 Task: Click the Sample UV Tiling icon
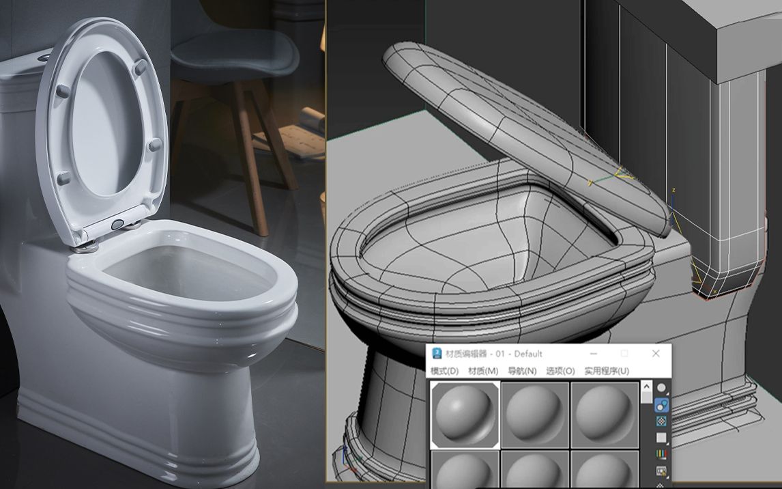coord(661,438)
